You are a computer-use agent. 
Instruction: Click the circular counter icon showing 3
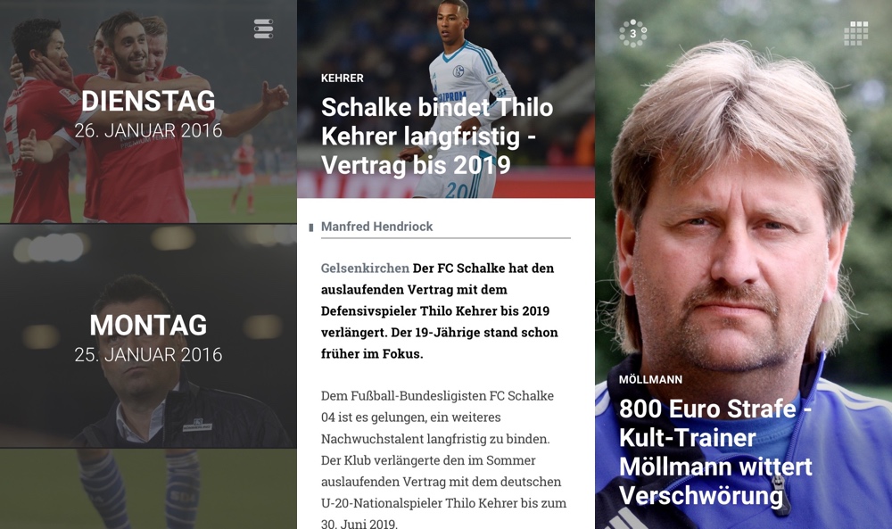pos(633,34)
